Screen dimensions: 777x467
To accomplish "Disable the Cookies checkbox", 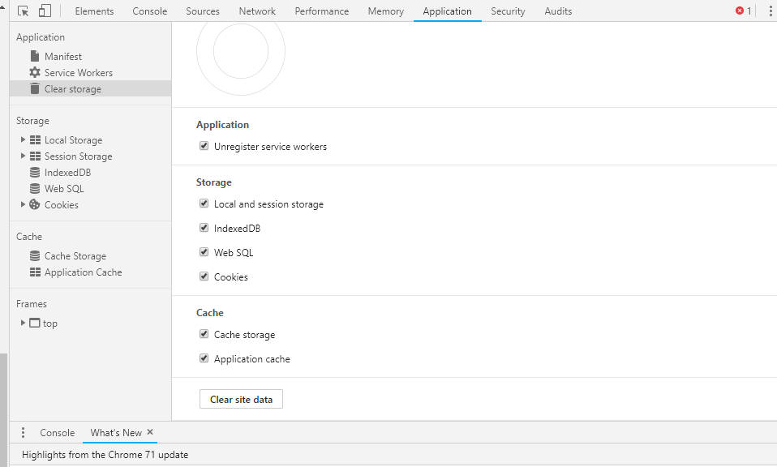I will 204,277.
